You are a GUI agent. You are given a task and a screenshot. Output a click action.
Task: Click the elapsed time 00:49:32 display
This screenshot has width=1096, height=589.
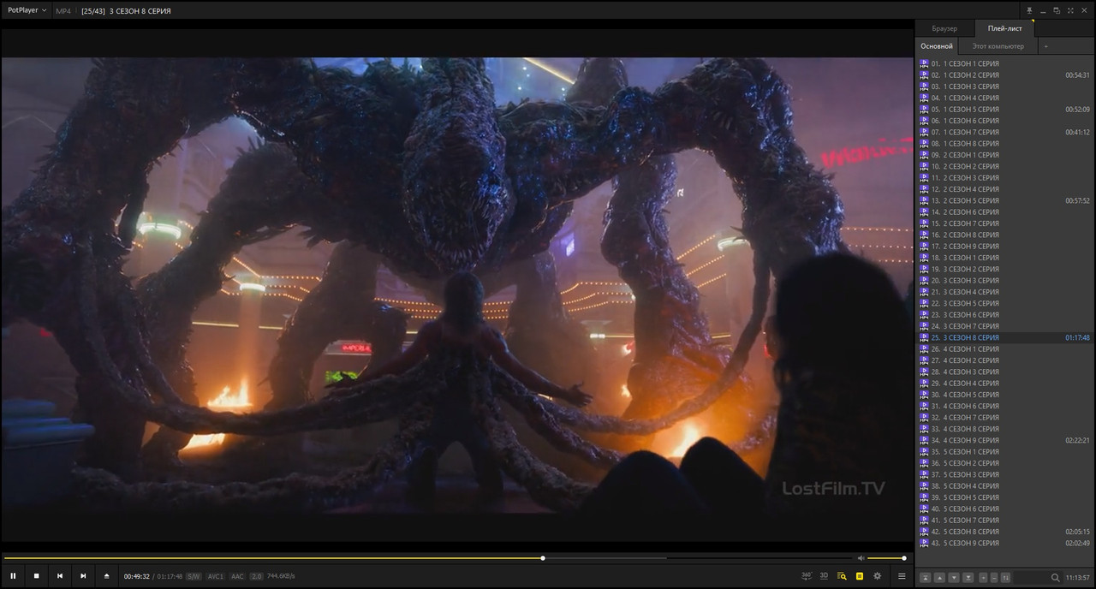coord(137,576)
